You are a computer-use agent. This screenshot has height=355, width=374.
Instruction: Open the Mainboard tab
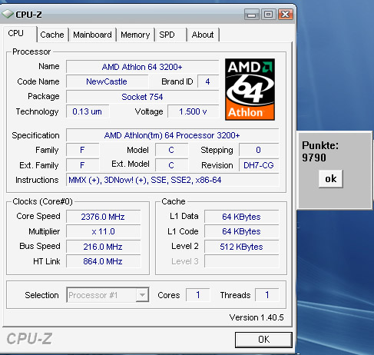tap(93, 35)
